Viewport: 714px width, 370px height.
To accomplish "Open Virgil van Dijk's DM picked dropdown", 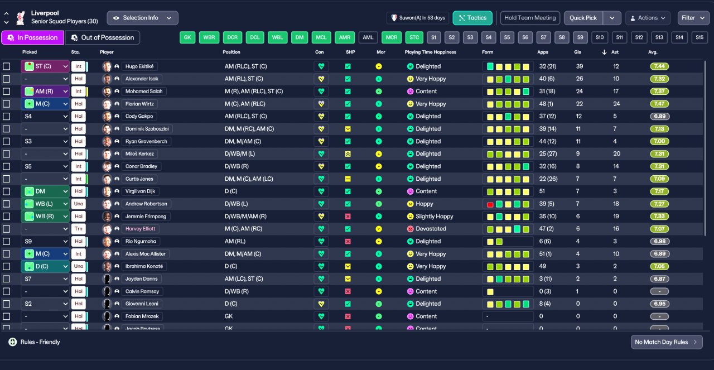I will 45,191.
